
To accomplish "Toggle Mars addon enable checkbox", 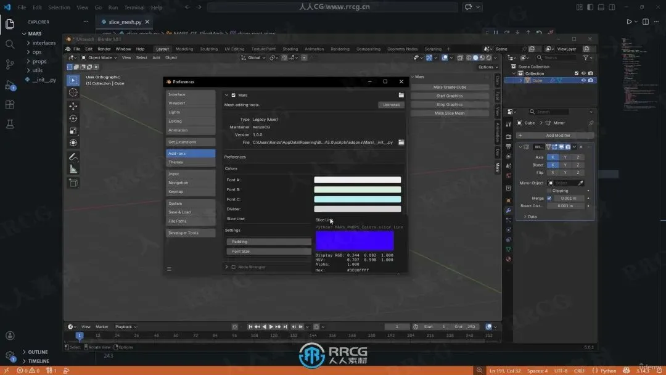I will [x=233, y=95].
